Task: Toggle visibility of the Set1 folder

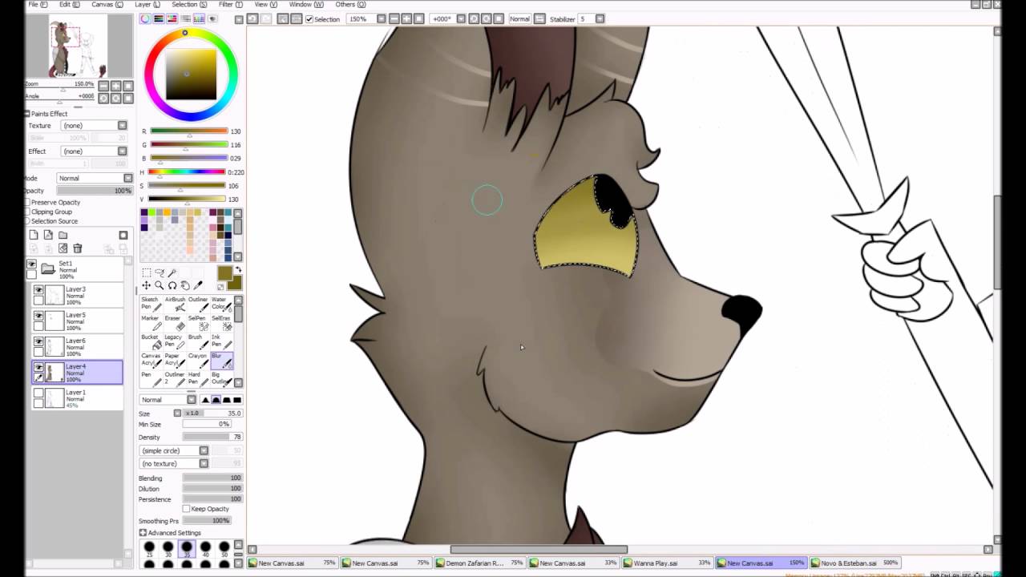Action: (31, 264)
